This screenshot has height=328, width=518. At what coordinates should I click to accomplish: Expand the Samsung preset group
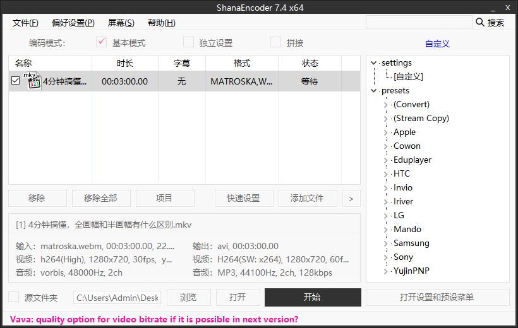(385, 243)
